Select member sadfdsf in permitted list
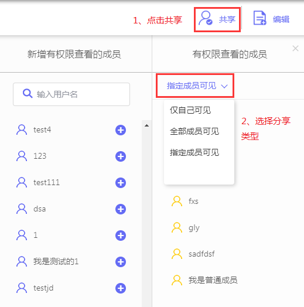 (193, 254)
